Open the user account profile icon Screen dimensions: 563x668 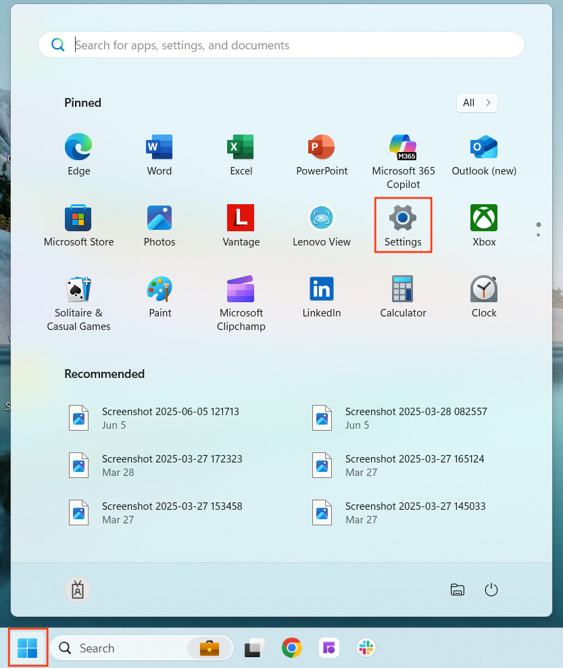click(78, 590)
